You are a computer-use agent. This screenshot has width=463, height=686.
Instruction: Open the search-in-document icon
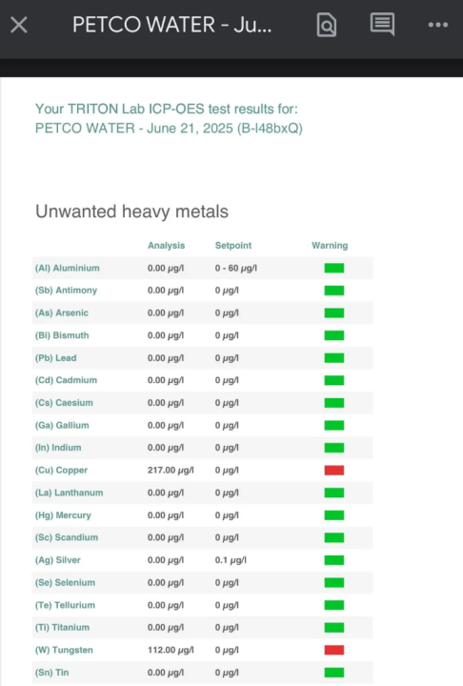pos(327,25)
